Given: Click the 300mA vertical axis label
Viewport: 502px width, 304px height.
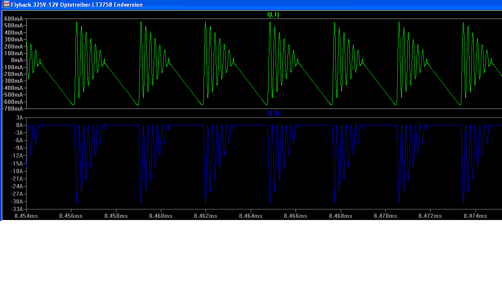Looking at the screenshot, I should (x=14, y=40).
